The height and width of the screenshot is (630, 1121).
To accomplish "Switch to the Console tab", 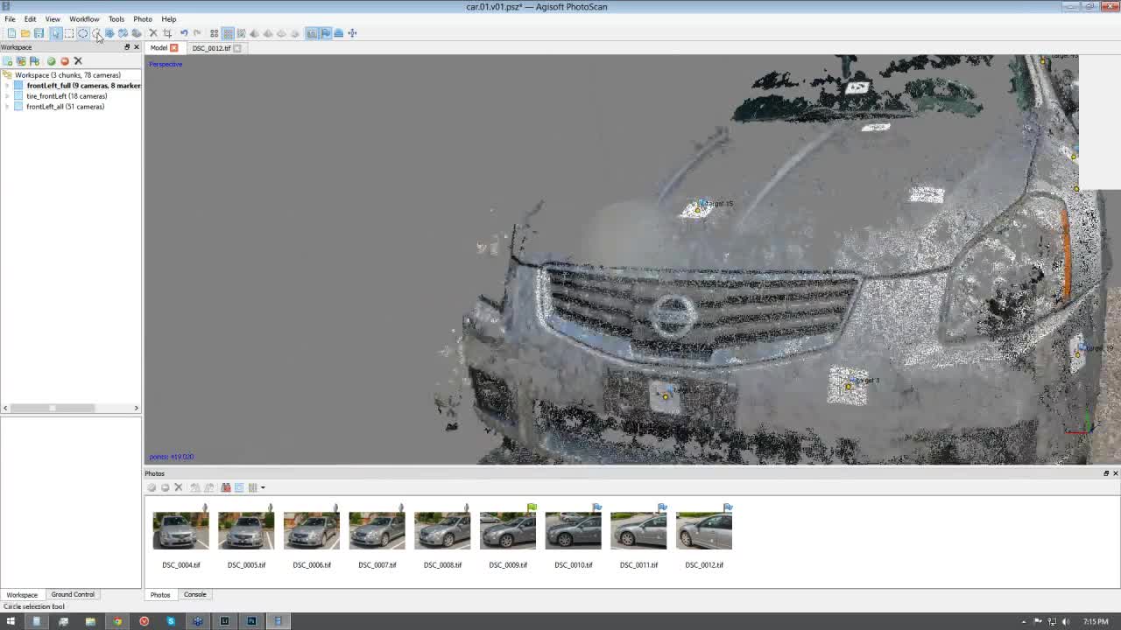I will click(x=194, y=595).
